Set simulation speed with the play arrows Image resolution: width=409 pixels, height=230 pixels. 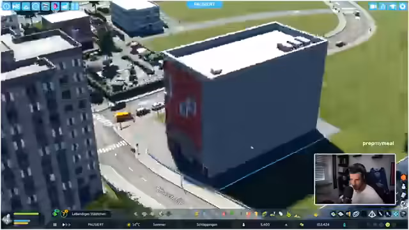(66, 224)
